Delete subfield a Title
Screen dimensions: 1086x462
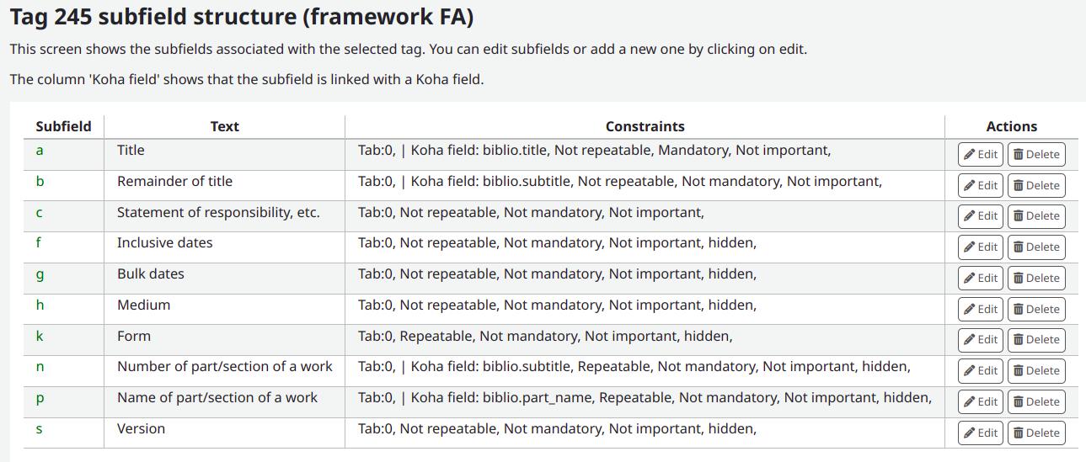click(1035, 155)
